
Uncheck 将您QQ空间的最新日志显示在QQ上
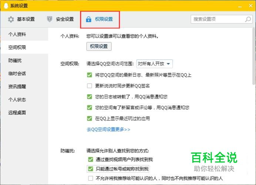point(90,75)
